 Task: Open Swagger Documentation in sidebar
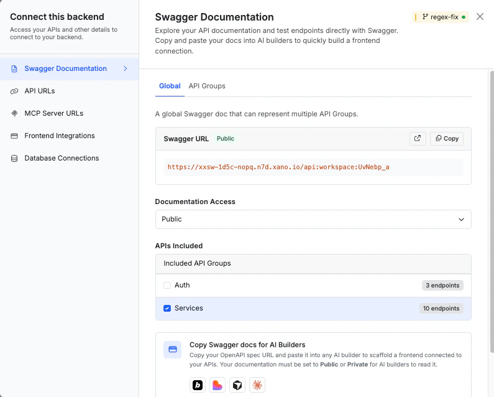tap(70, 68)
